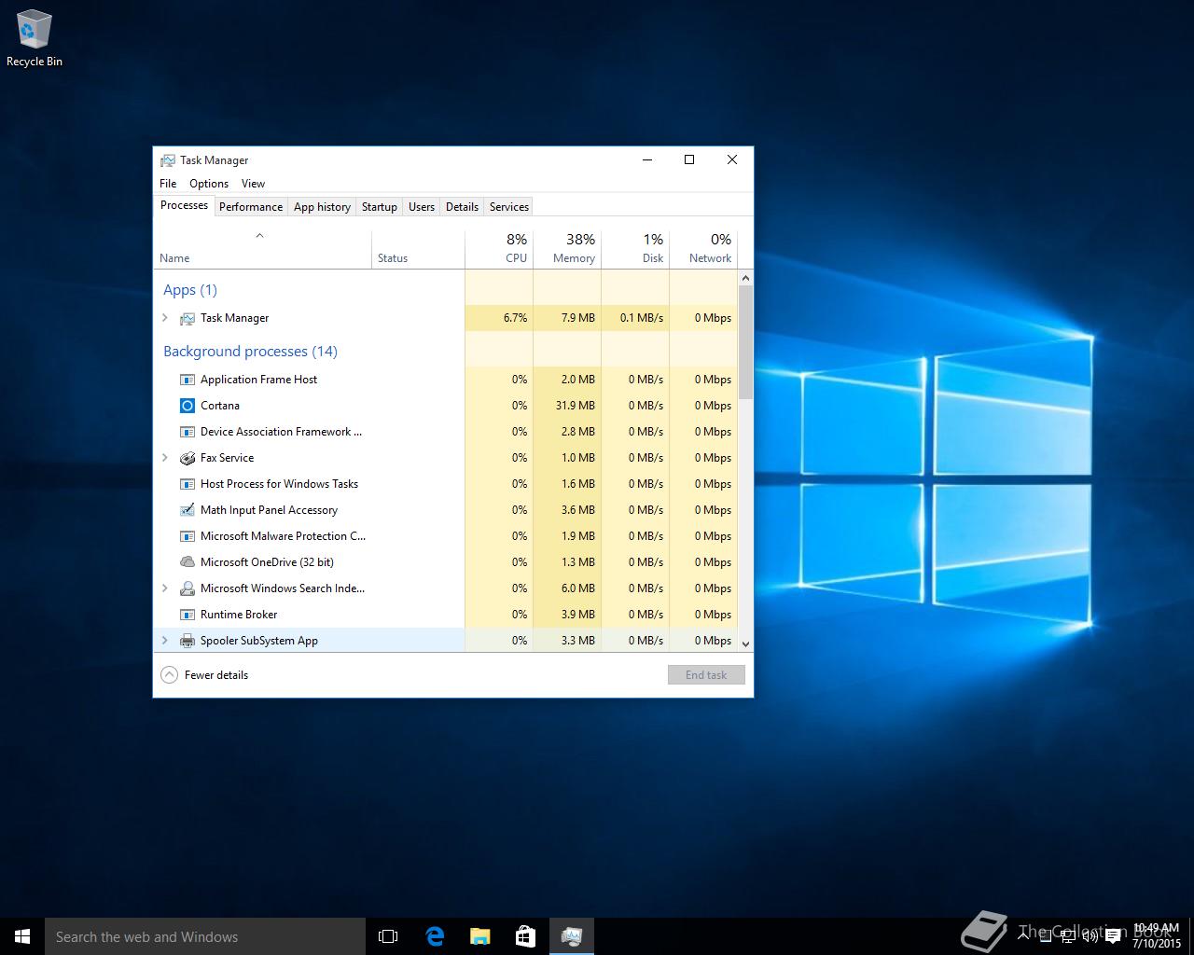1194x955 pixels.
Task: Open the Options menu
Action: click(209, 184)
